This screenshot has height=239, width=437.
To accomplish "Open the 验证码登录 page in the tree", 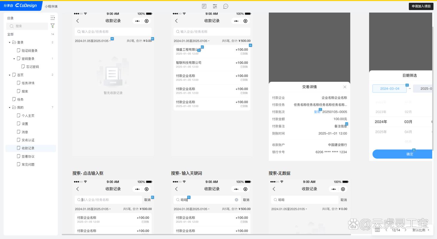I will (30, 51).
